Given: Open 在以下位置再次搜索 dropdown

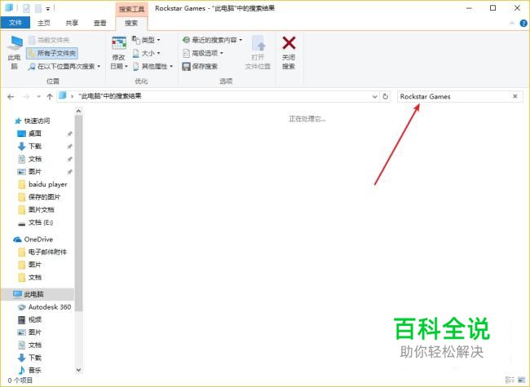Looking at the screenshot, I should 64,66.
